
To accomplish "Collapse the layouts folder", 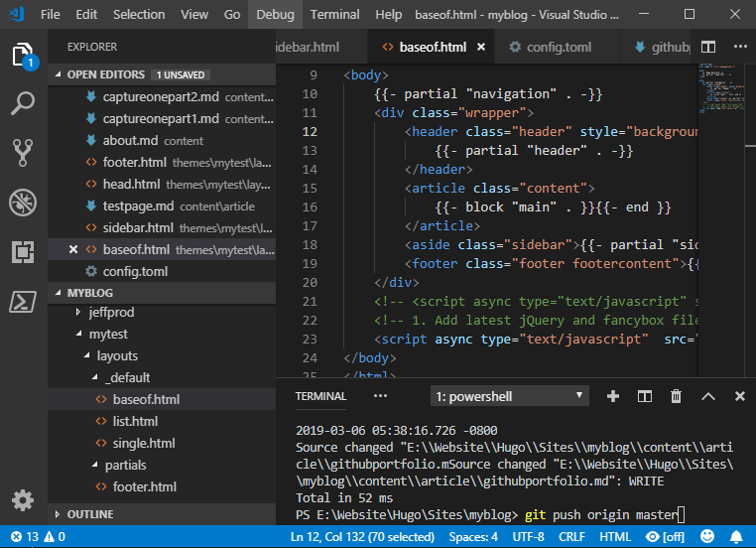I will coord(86,355).
